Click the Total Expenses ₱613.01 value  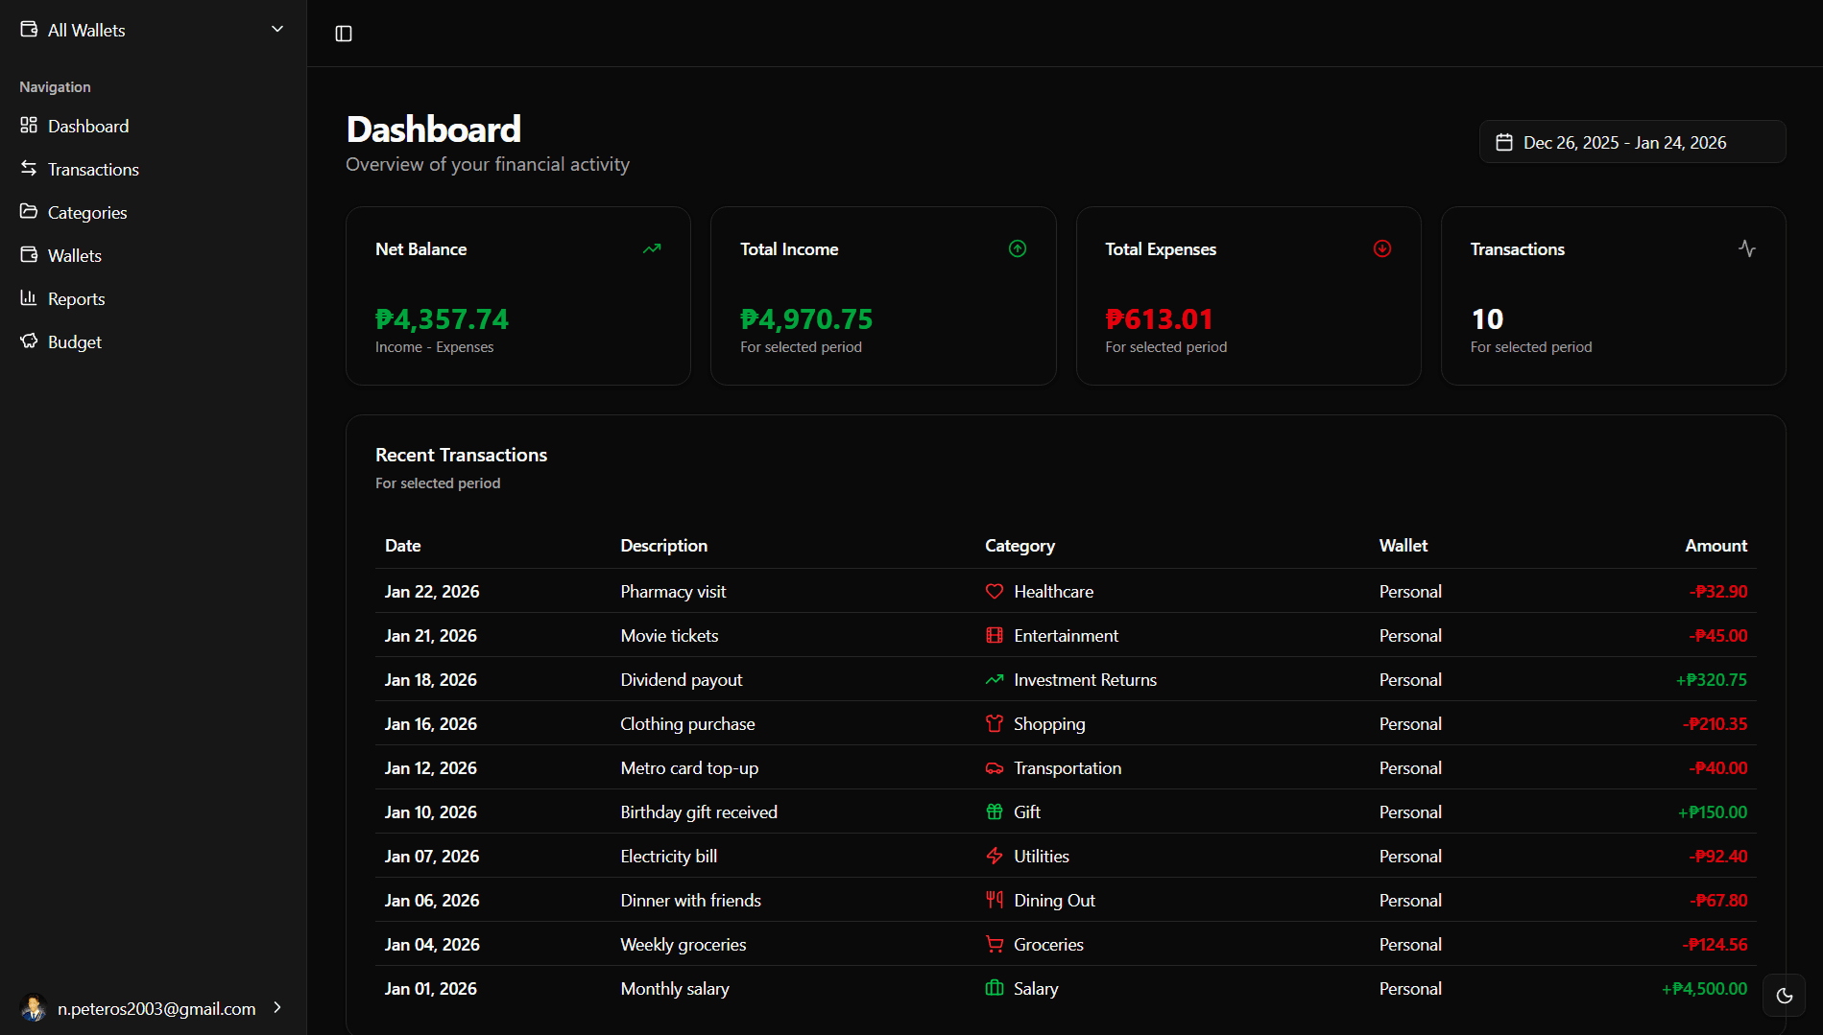click(x=1159, y=318)
